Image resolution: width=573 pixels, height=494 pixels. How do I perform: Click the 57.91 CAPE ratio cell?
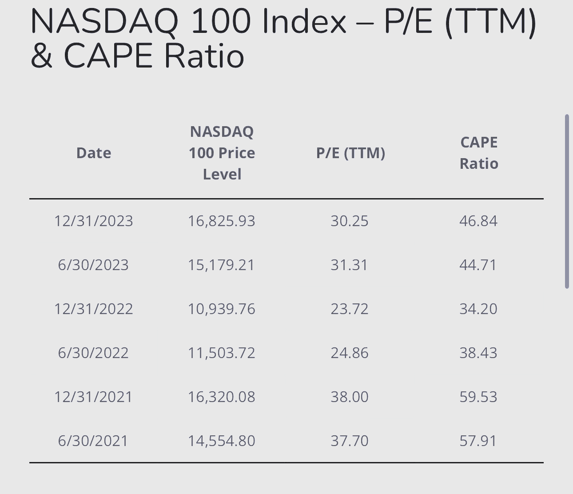[478, 441]
